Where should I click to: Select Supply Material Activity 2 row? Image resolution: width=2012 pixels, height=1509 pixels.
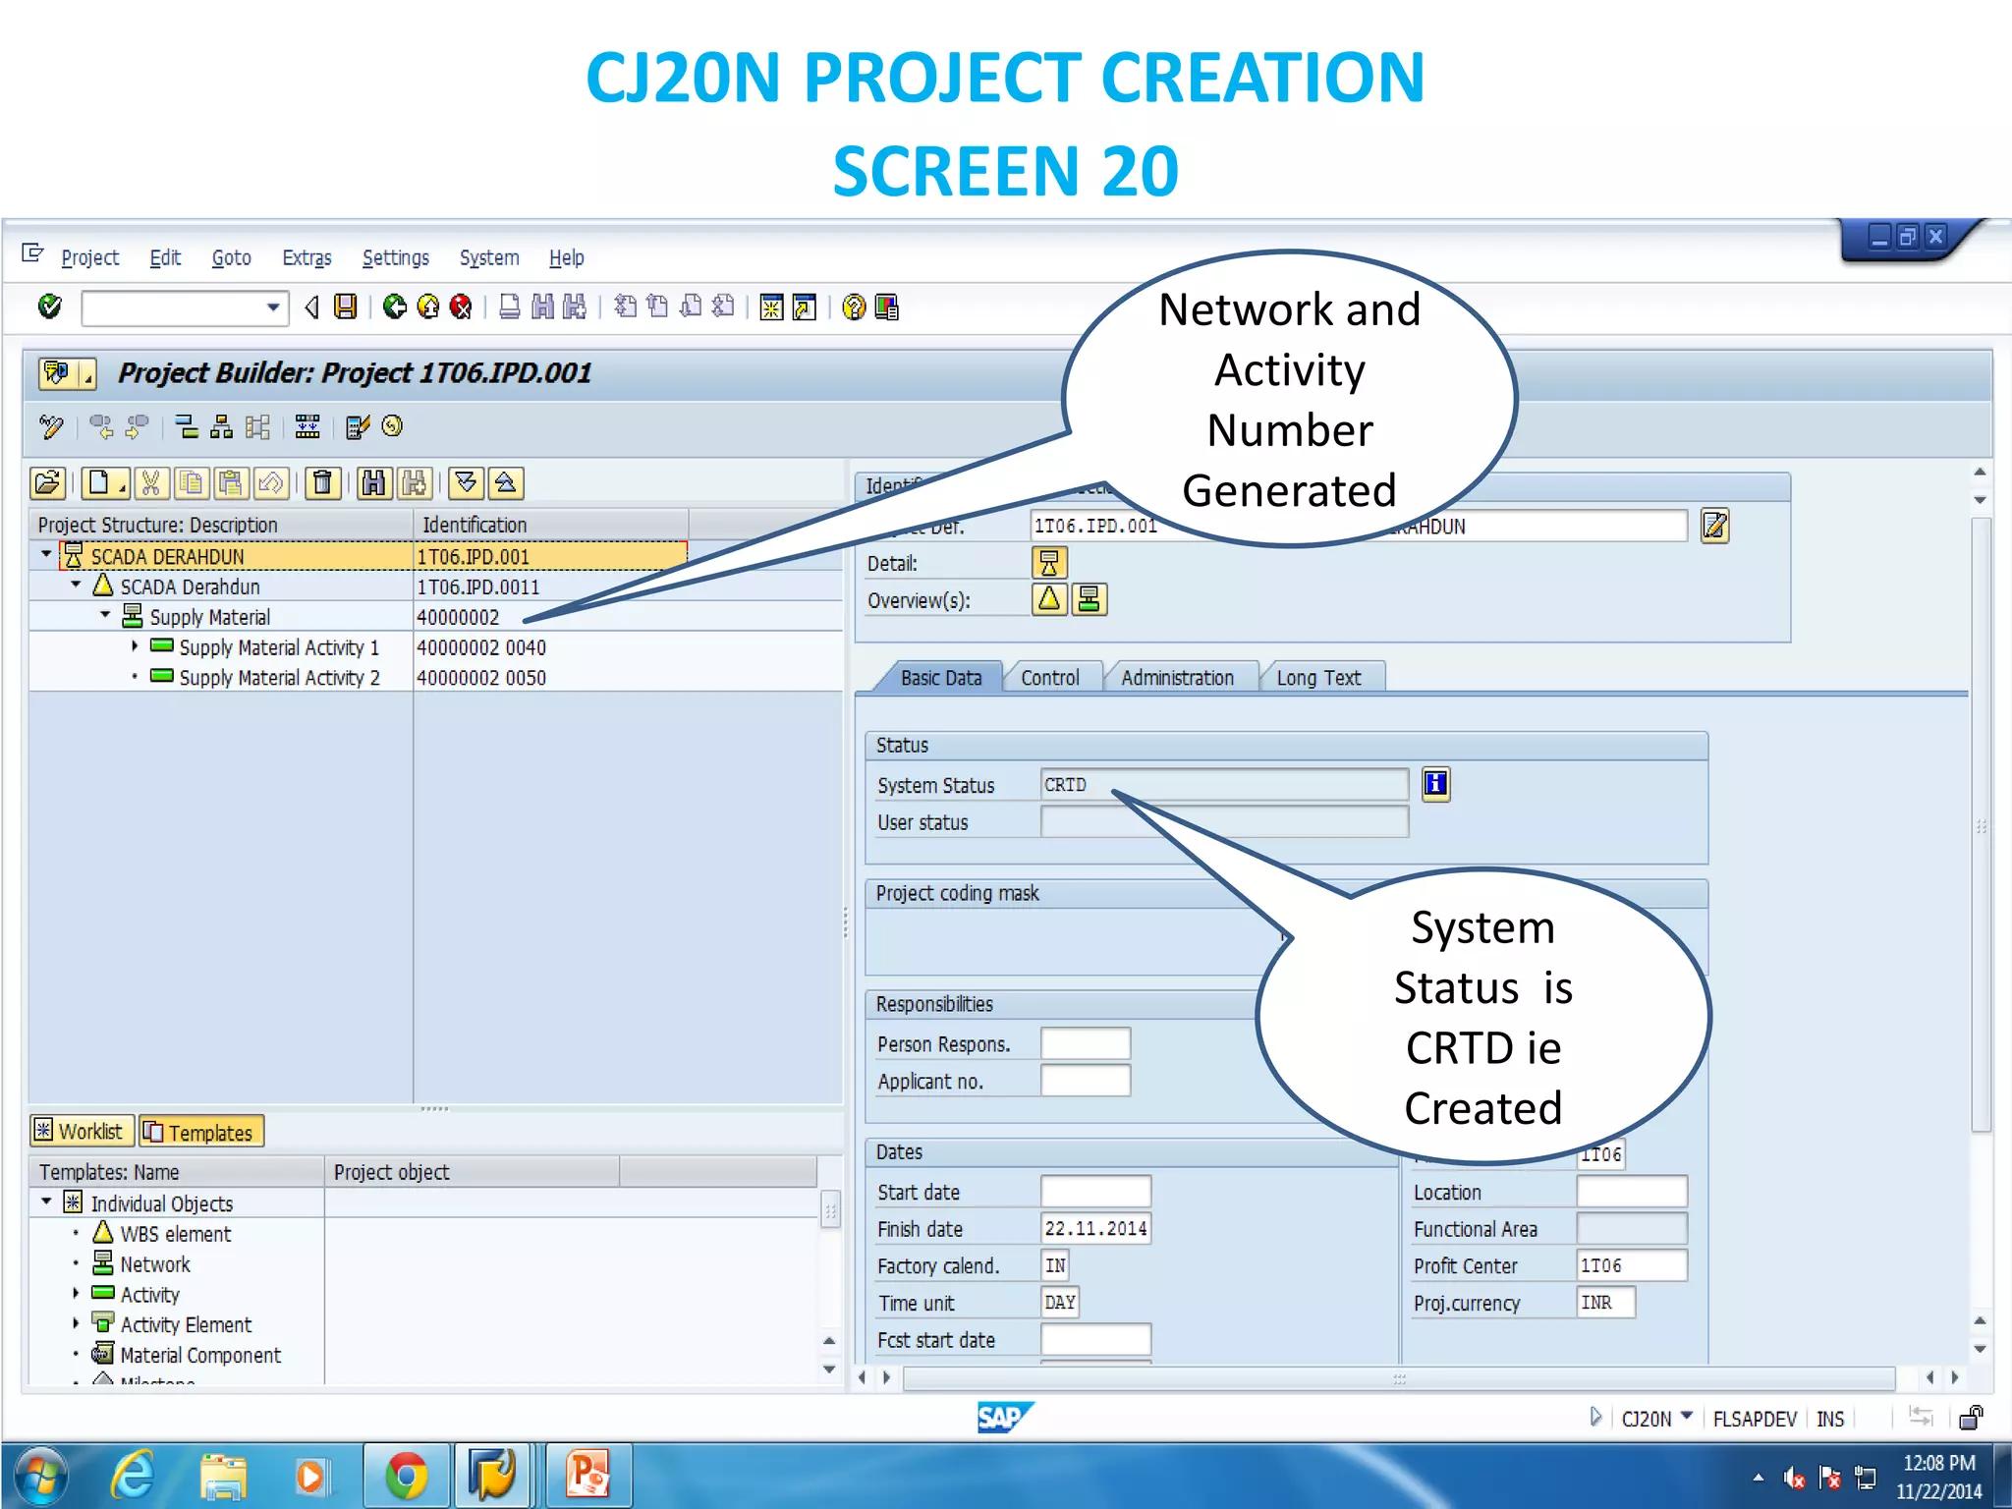click(435, 677)
